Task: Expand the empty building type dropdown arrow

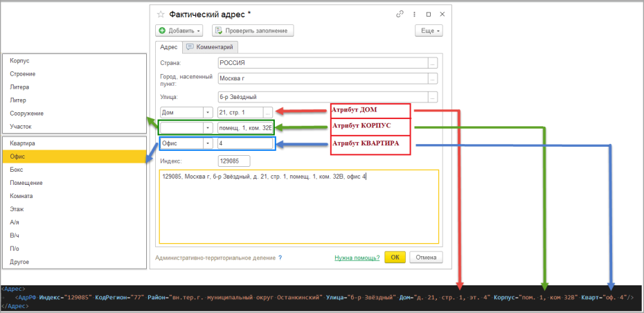Action: tap(208, 127)
